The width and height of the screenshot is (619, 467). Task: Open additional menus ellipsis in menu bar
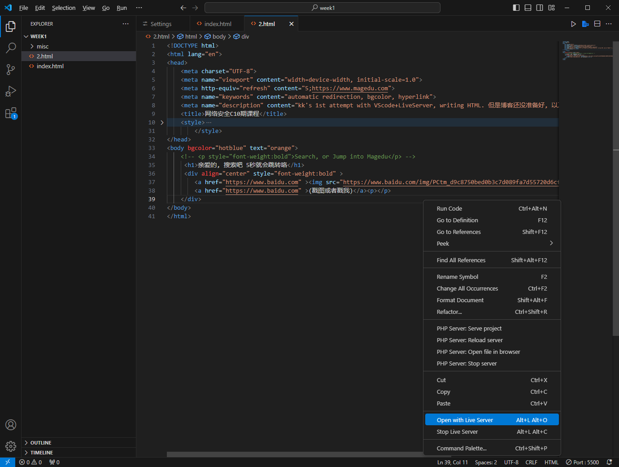coord(139,8)
